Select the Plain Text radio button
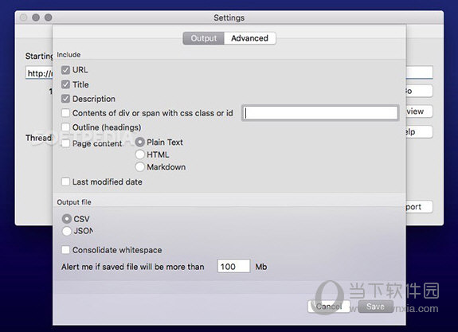Screen dimensions: 458x332 click(x=140, y=143)
